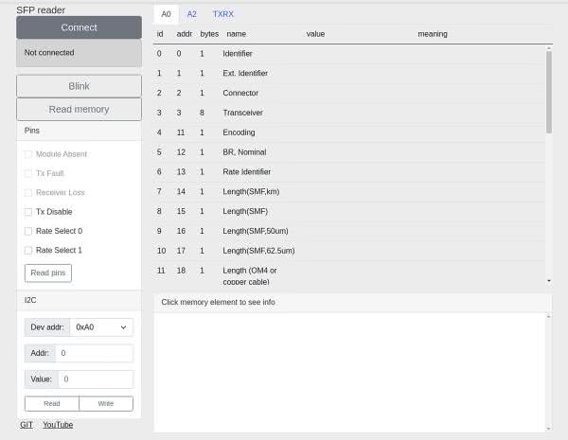
Task: Open the GIT link
Action: tap(27, 425)
